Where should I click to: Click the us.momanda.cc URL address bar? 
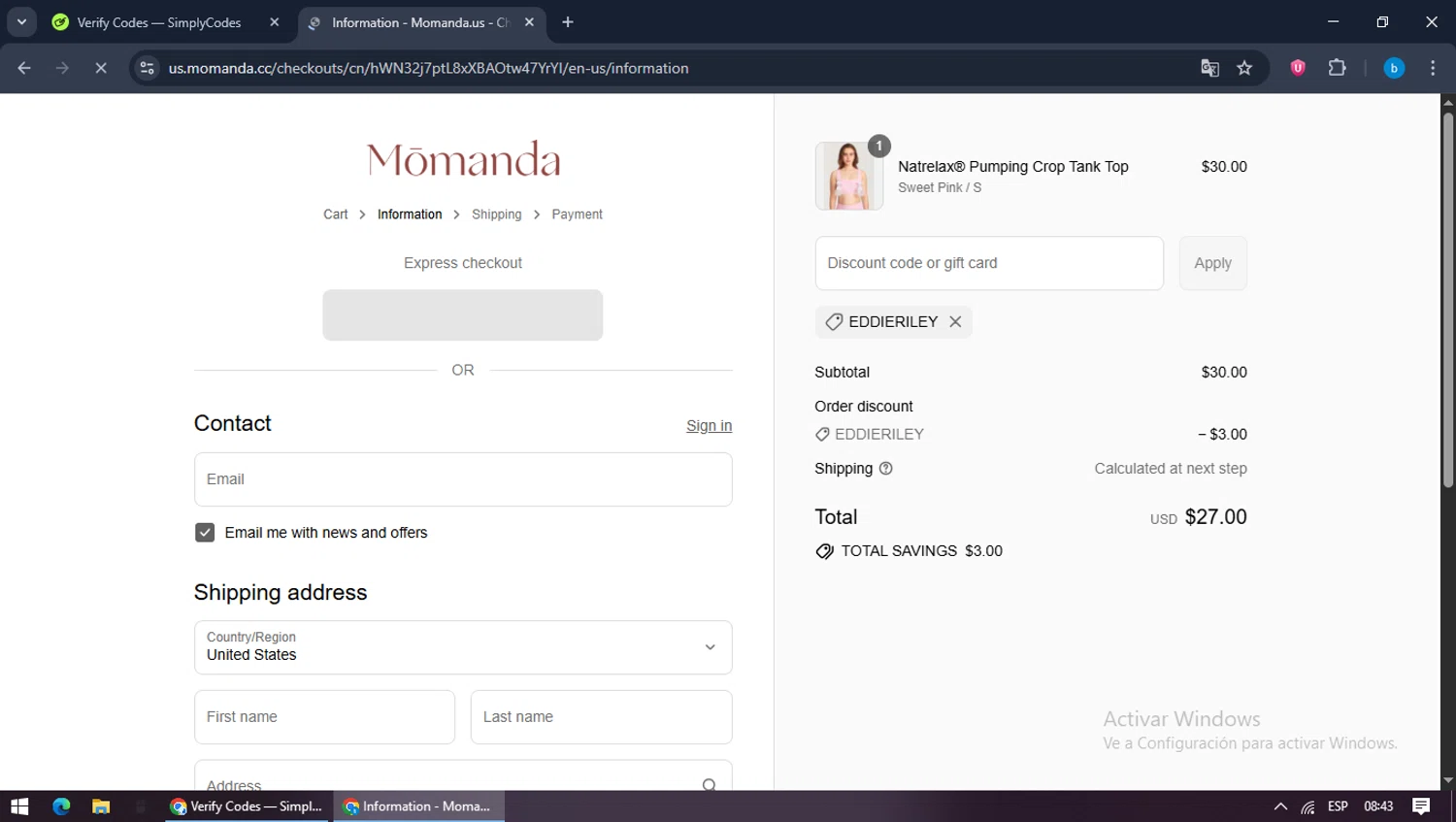428,68
